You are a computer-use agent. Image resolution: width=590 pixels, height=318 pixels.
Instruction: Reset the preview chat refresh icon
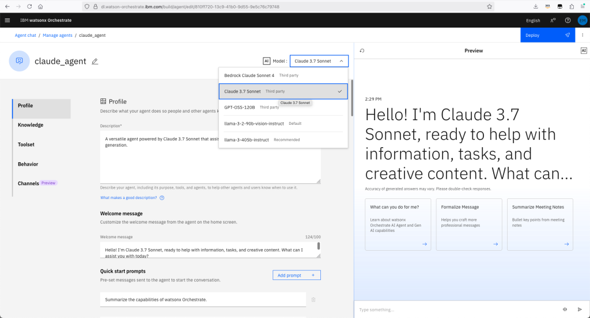coord(362,51)
